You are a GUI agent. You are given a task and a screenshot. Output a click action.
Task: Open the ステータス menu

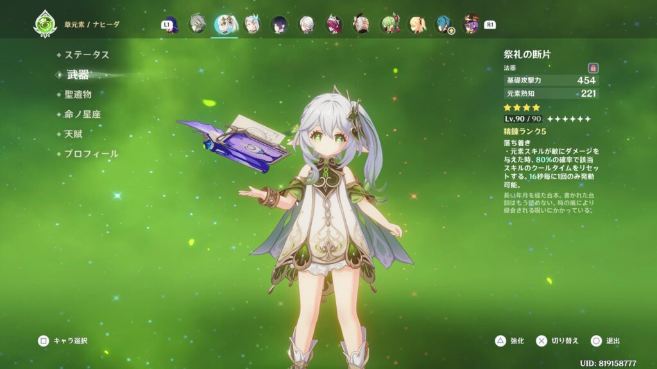87,55
